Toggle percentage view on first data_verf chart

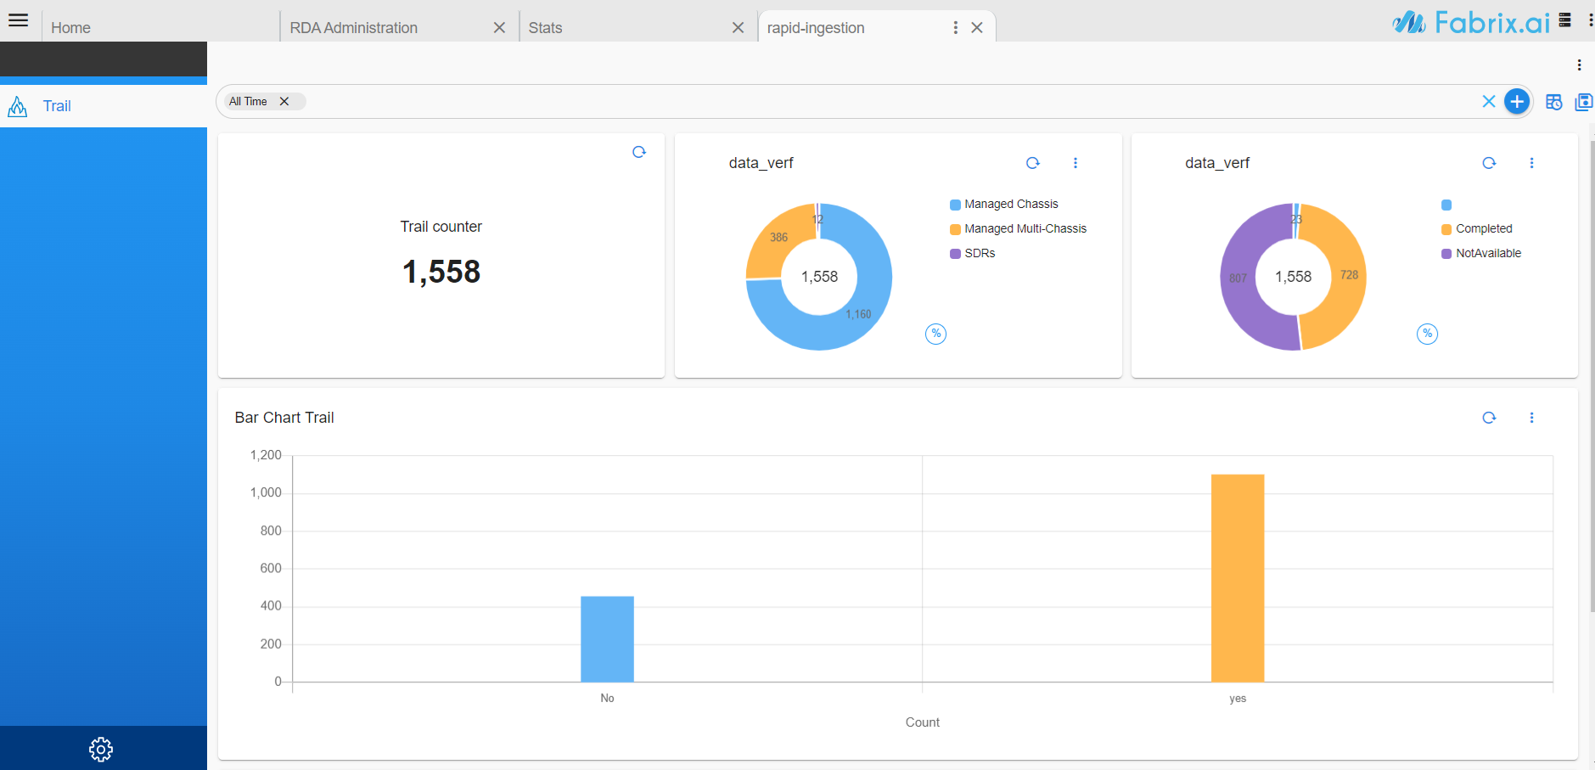coord(935,334)
